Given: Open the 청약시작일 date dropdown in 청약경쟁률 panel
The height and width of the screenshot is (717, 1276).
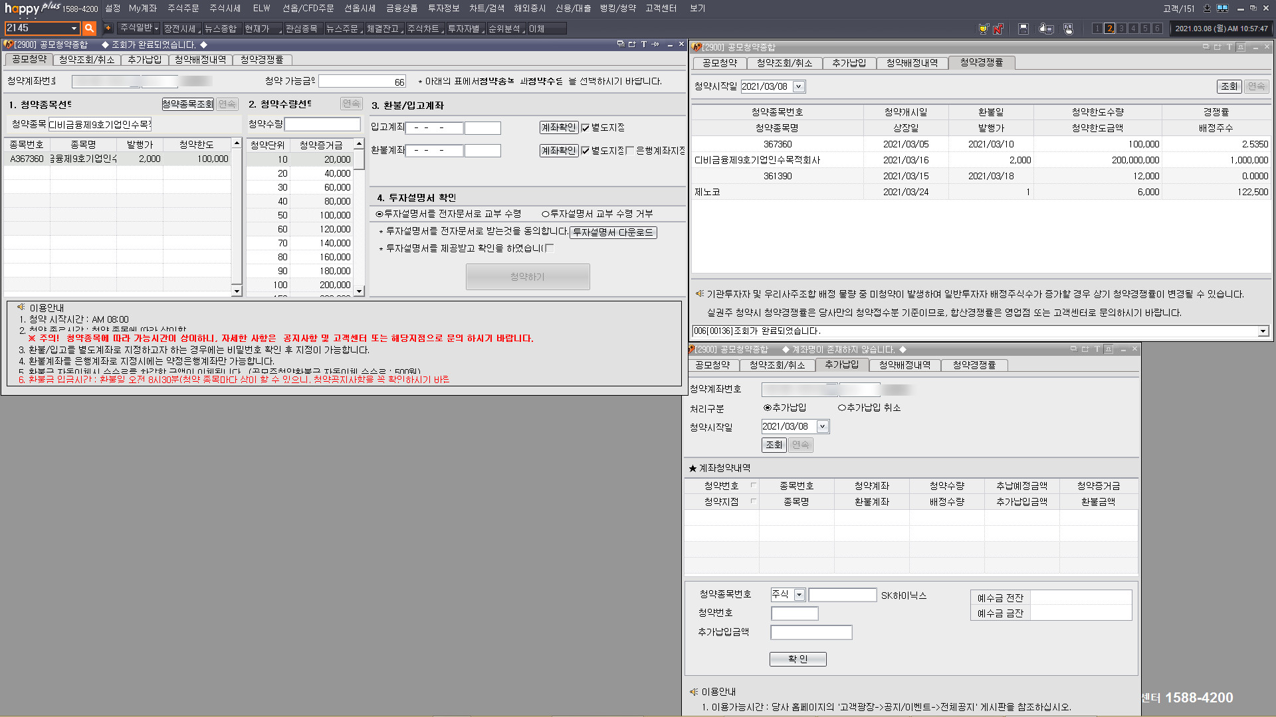Looking at the screenshot, I should (x=799, y=87).
